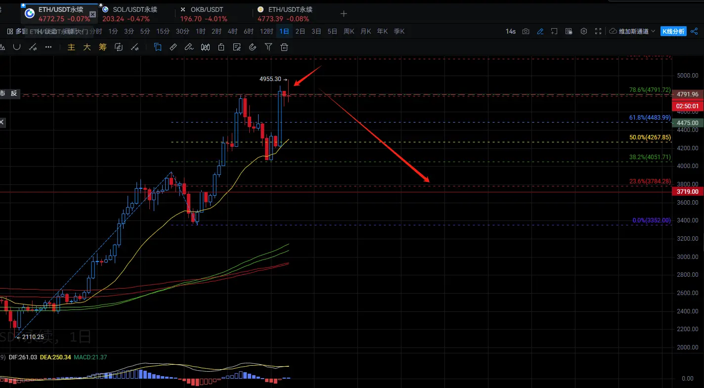Switch to the 6时 interval

(248, 31)
